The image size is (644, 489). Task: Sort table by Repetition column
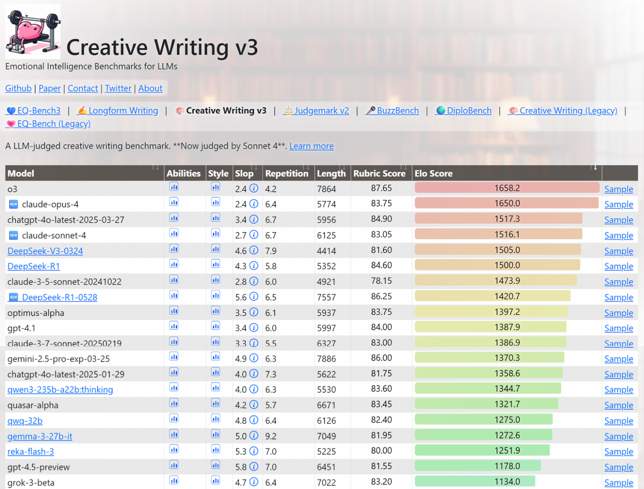(289, 173)
